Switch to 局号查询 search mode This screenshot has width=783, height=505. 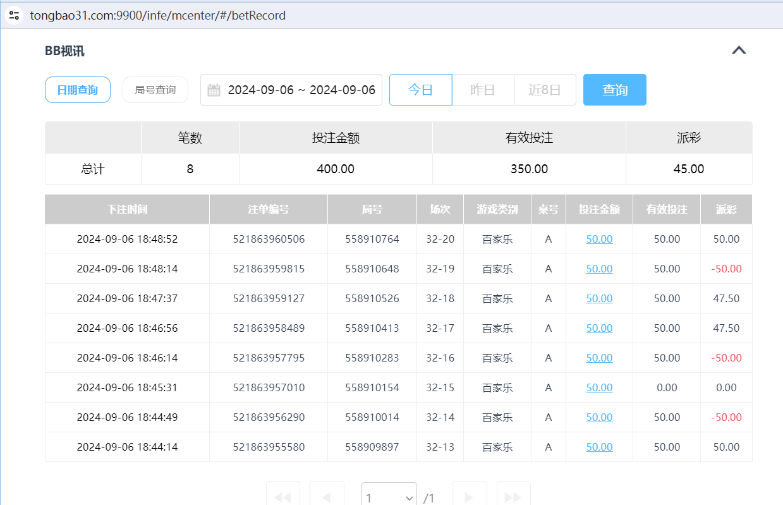pos(155,90)
